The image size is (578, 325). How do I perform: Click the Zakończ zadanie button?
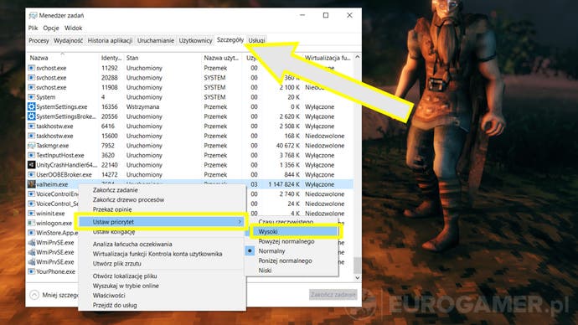point(333,294)
